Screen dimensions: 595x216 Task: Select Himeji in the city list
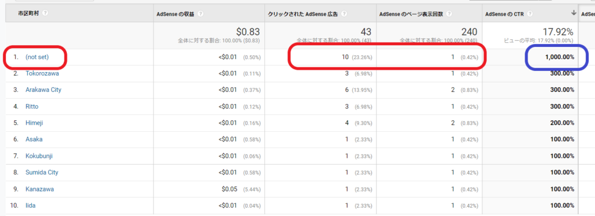[34, 123]
